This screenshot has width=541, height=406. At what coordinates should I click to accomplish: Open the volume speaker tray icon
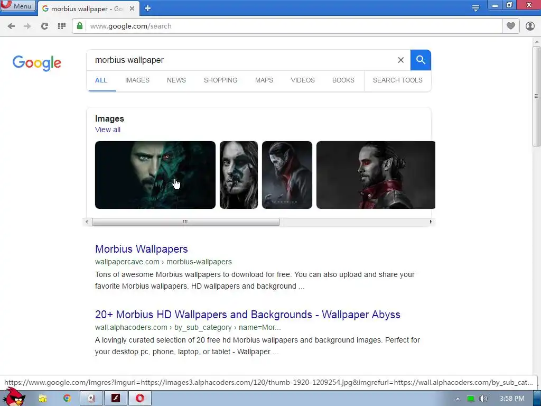(x=483, y=399)
